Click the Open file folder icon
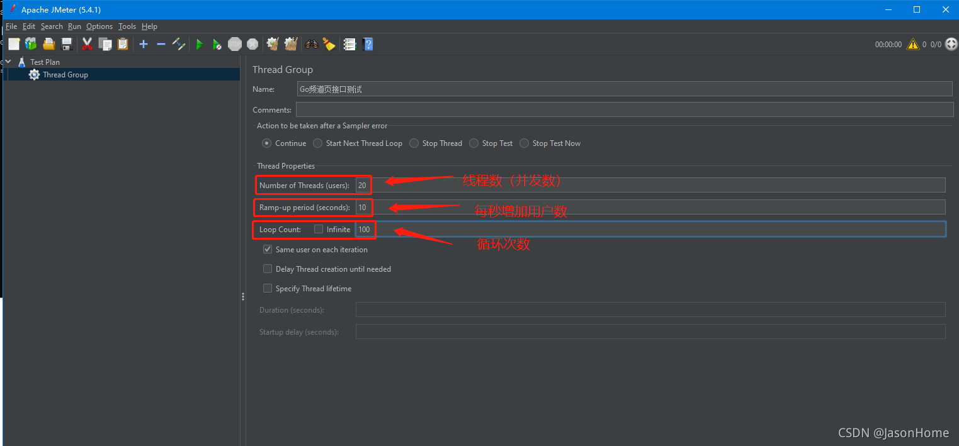This screenshot has height=446, width=959. pyautogui.click(x=49, y=44)
